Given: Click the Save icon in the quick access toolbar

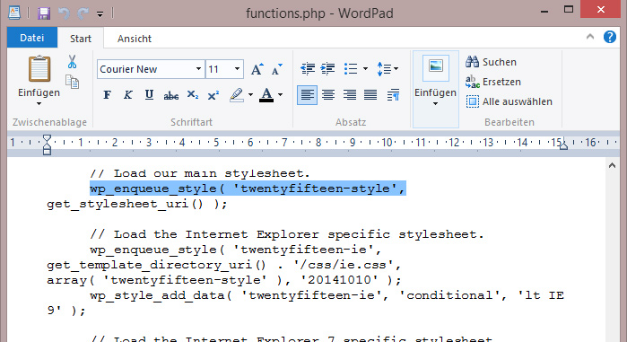Looking at the screenshot, I should [x=44, y=13].
